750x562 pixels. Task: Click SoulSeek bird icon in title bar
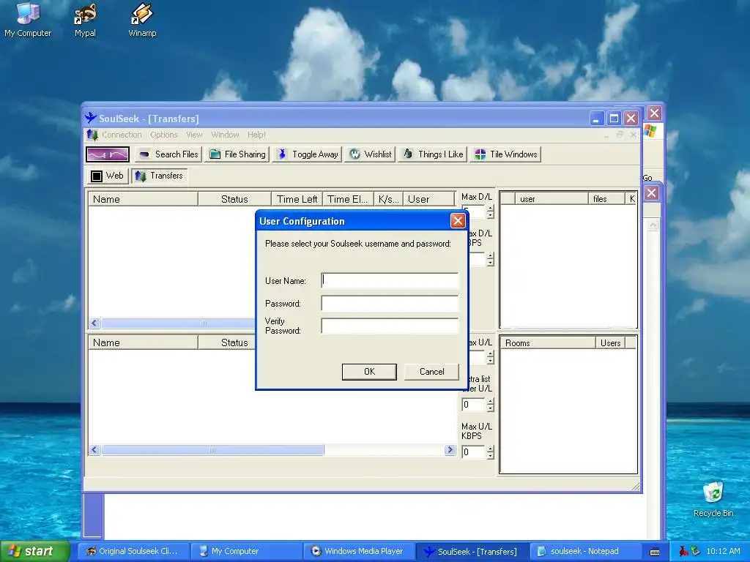tap(90, 118)
